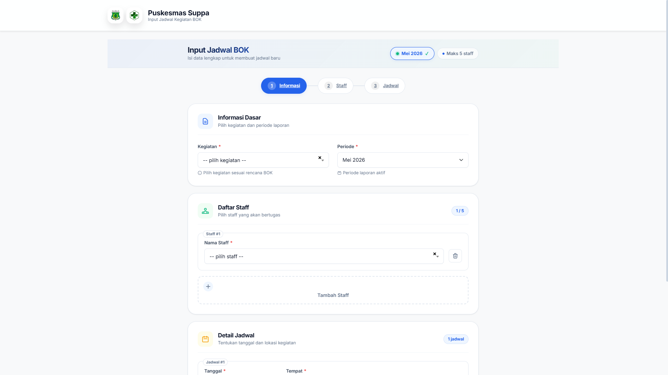Screen dimensions: 668x375
Task: Click 'Input Jadwal Kegiatan BOK' subtitle
Action: [174, 20]
